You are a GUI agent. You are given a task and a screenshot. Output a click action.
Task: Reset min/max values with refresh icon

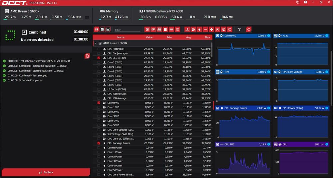[249, 30]
